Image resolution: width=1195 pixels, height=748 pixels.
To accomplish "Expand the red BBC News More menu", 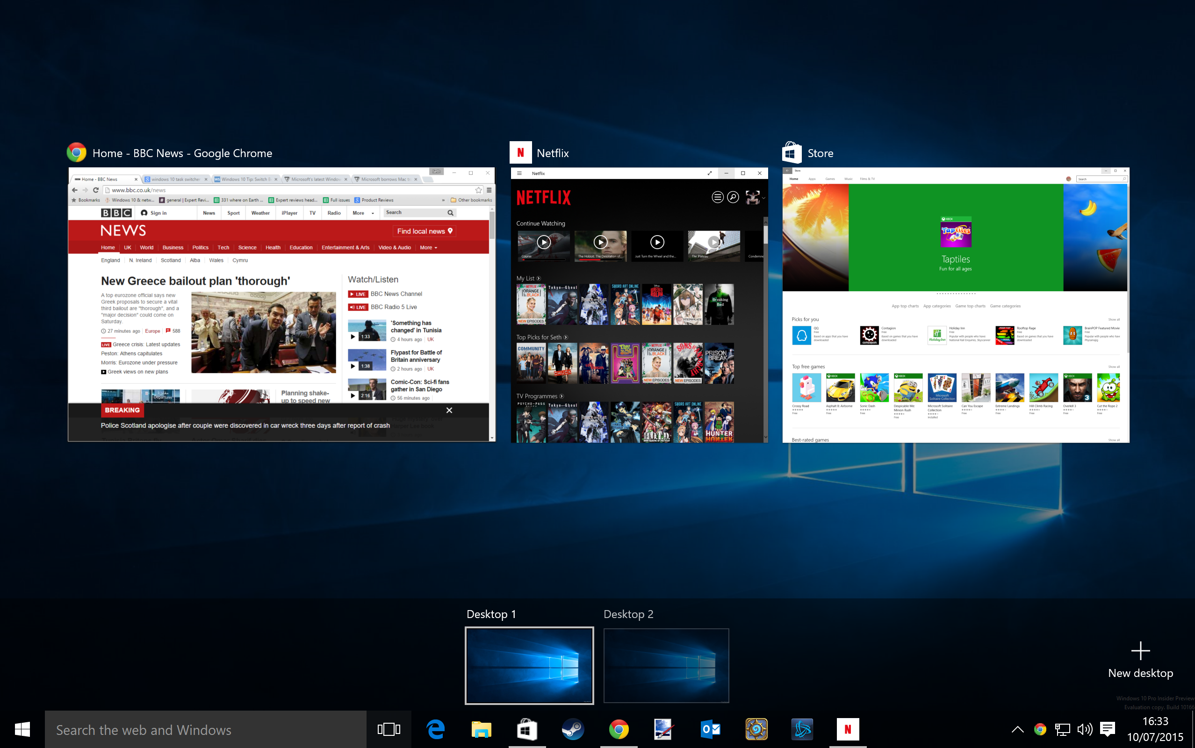I will [x=428, y=247].
